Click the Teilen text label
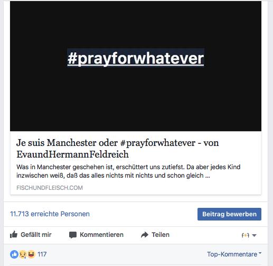The image size is (273, 266). tap(161, 235)
